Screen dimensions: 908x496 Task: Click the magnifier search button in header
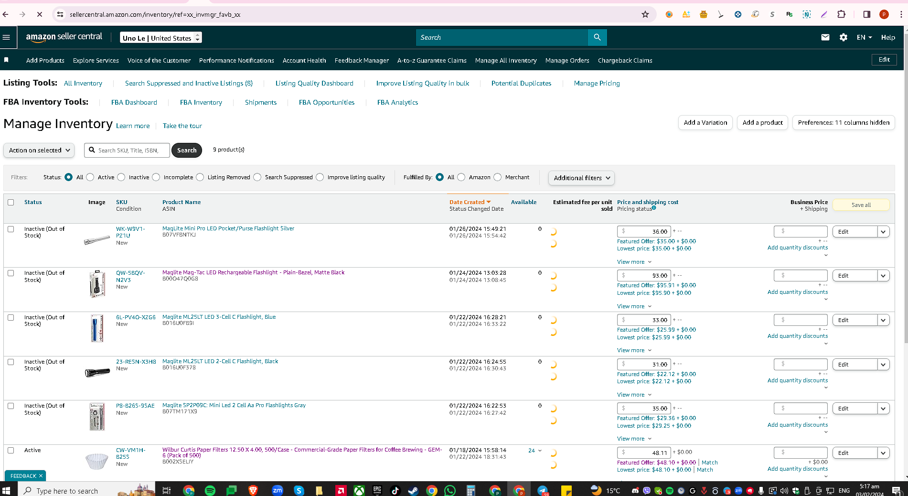(x=597, y=37)
